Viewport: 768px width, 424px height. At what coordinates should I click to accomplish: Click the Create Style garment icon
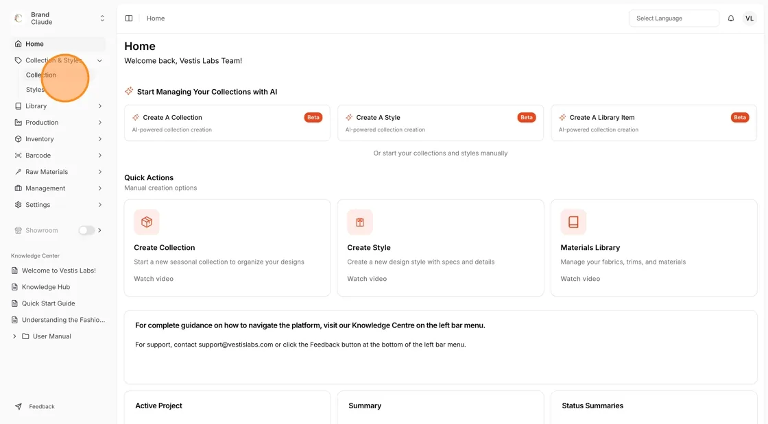pyautogui.click(x=360, y=222)
